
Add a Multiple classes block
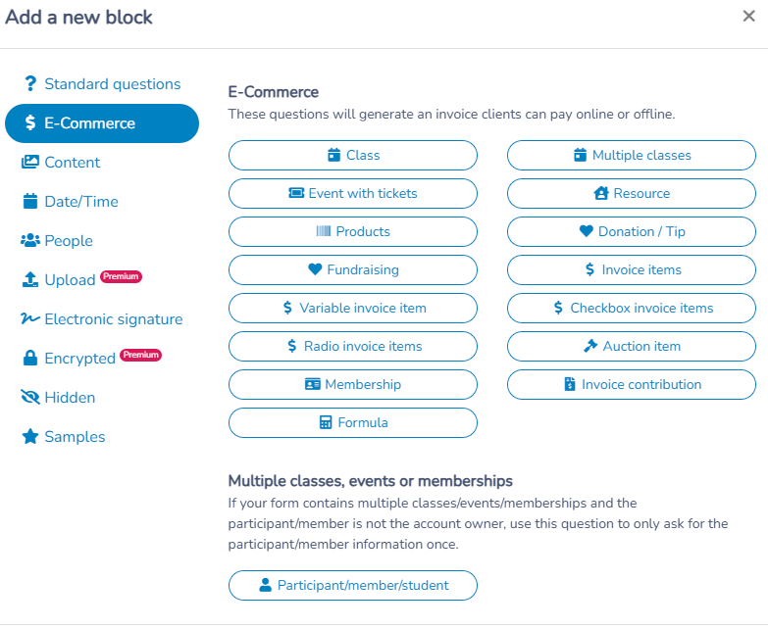coord(632,155)
